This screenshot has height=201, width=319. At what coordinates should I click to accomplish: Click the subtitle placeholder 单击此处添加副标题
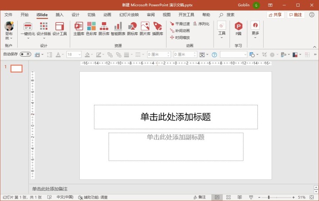click(x=176, y=147)
